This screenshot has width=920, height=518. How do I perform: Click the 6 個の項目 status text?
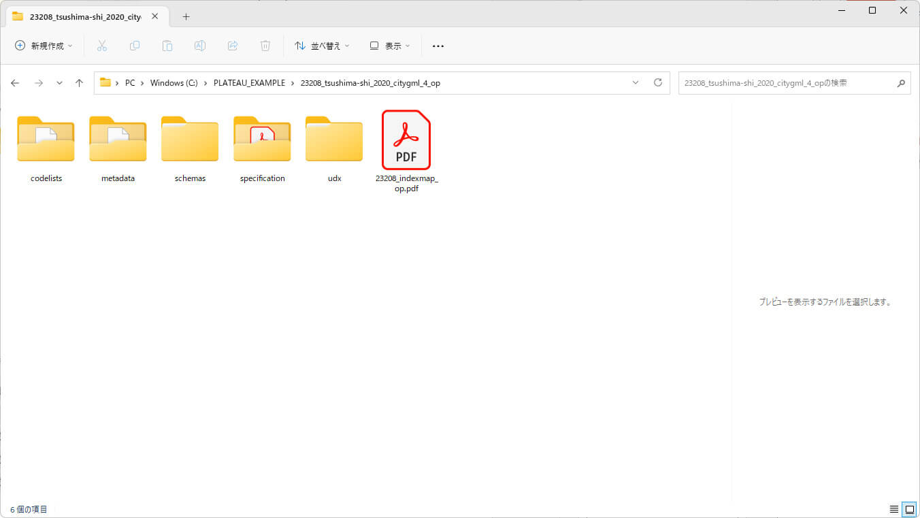(29, 509)
